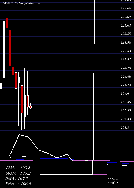Select the 105.35 price axis label
The image size is (134, 188).
pos(126,110)
